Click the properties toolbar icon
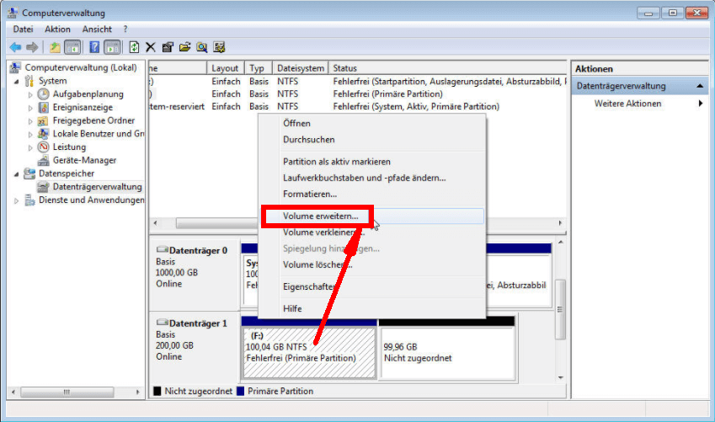This screenshot has width=715, height=422. [x=168, y=47]
